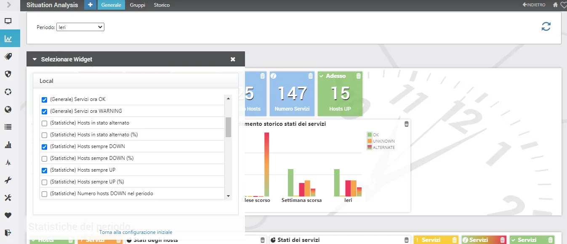Delete the partially hidden Hosts widget trash icon
Viewport: 567px width, 244px height.
pos(263,76)
